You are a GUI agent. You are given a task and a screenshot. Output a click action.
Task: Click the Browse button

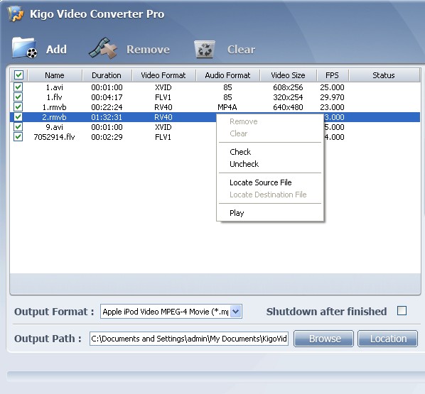(x=323, y=339)
